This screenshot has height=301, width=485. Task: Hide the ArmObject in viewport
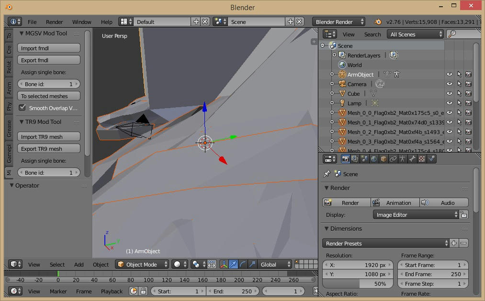tap(449, 75)
